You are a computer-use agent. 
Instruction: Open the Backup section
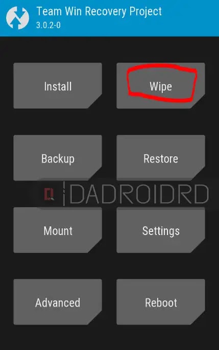pyautogui.click(x=58, y=158)
